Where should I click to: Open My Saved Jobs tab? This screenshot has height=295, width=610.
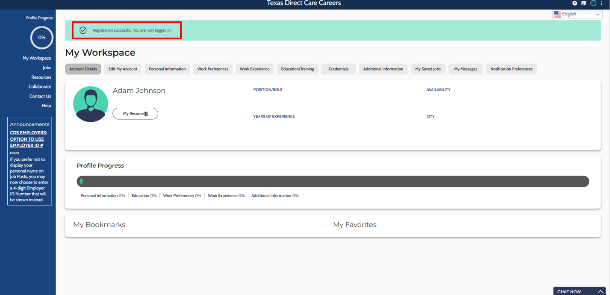[427, 69]
